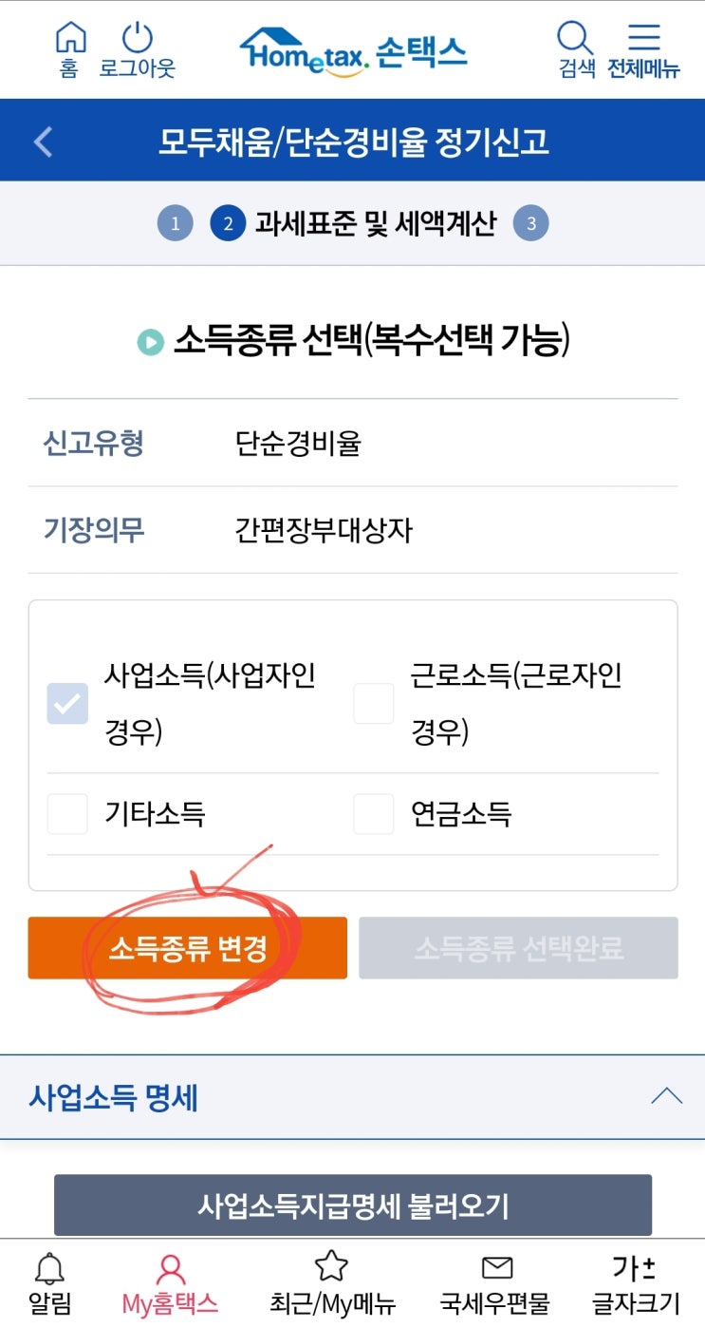705x1328 pixels.
Task: Check the 근로소득 checkbox
Action: tap(373, 704)
